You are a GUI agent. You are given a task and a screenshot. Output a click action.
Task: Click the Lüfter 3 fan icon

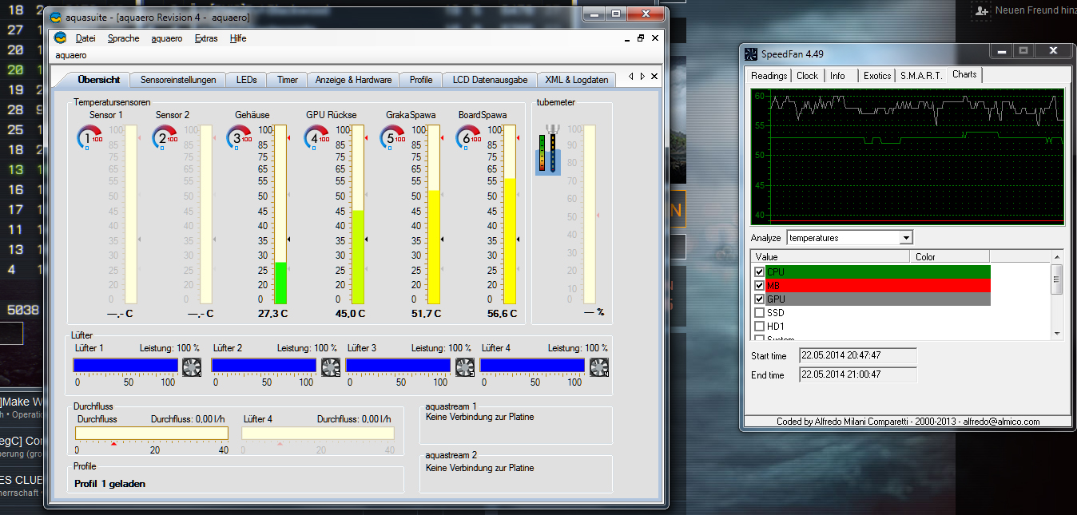[465, 366]
